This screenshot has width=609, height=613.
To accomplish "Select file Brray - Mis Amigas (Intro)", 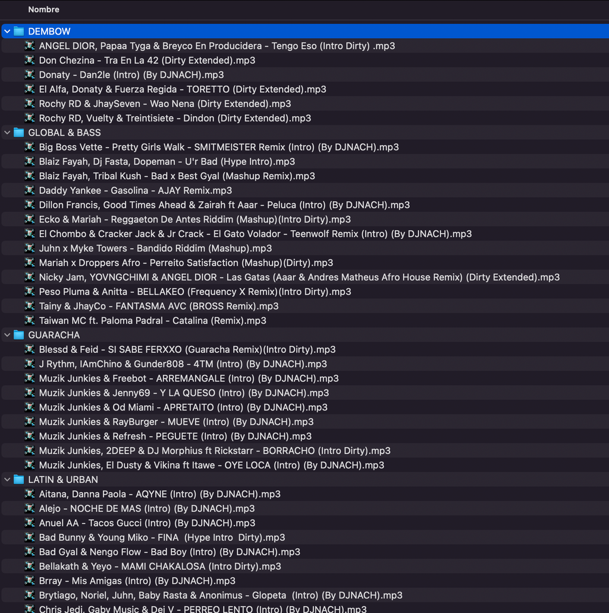I will [137, 581].
